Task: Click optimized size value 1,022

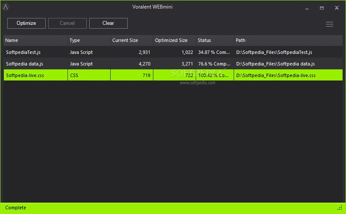Action: pos(187,52)
